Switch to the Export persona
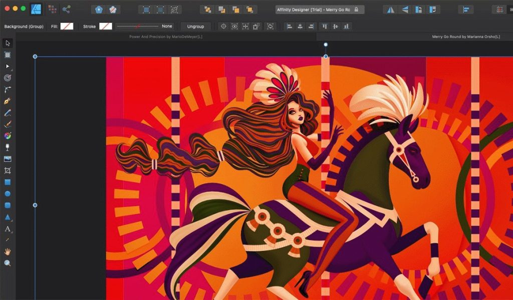The image size is (513, 300). coord(67,9)
